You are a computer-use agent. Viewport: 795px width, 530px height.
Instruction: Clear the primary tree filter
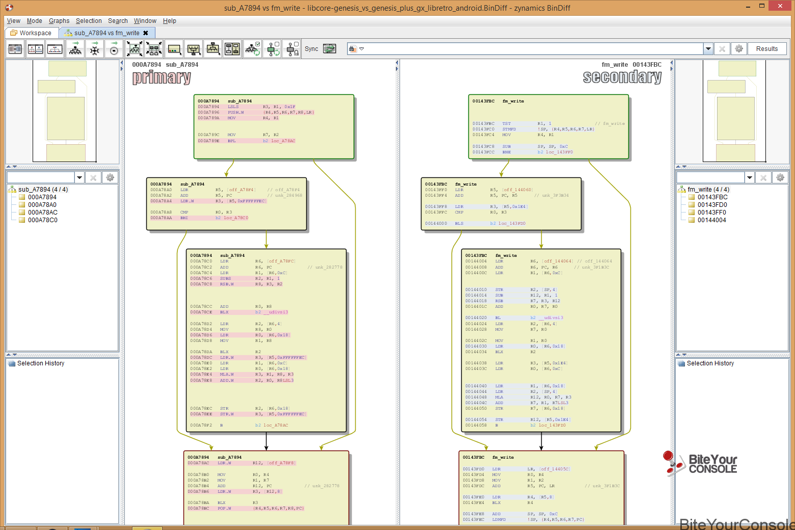click(x=93, y=177)
